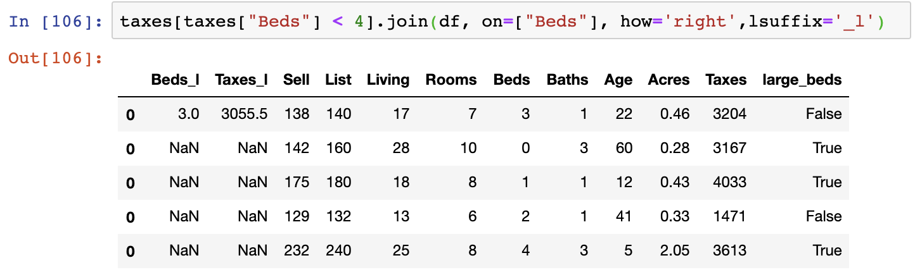Viewport: 915px width, 277px height.
Task: Click the Taxes column header
Action: point(726,80)
